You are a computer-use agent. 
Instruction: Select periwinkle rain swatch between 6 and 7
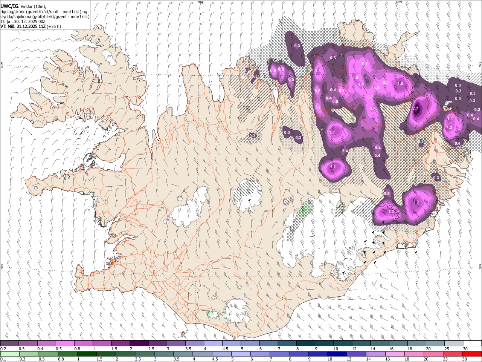[x=260, y=354]
